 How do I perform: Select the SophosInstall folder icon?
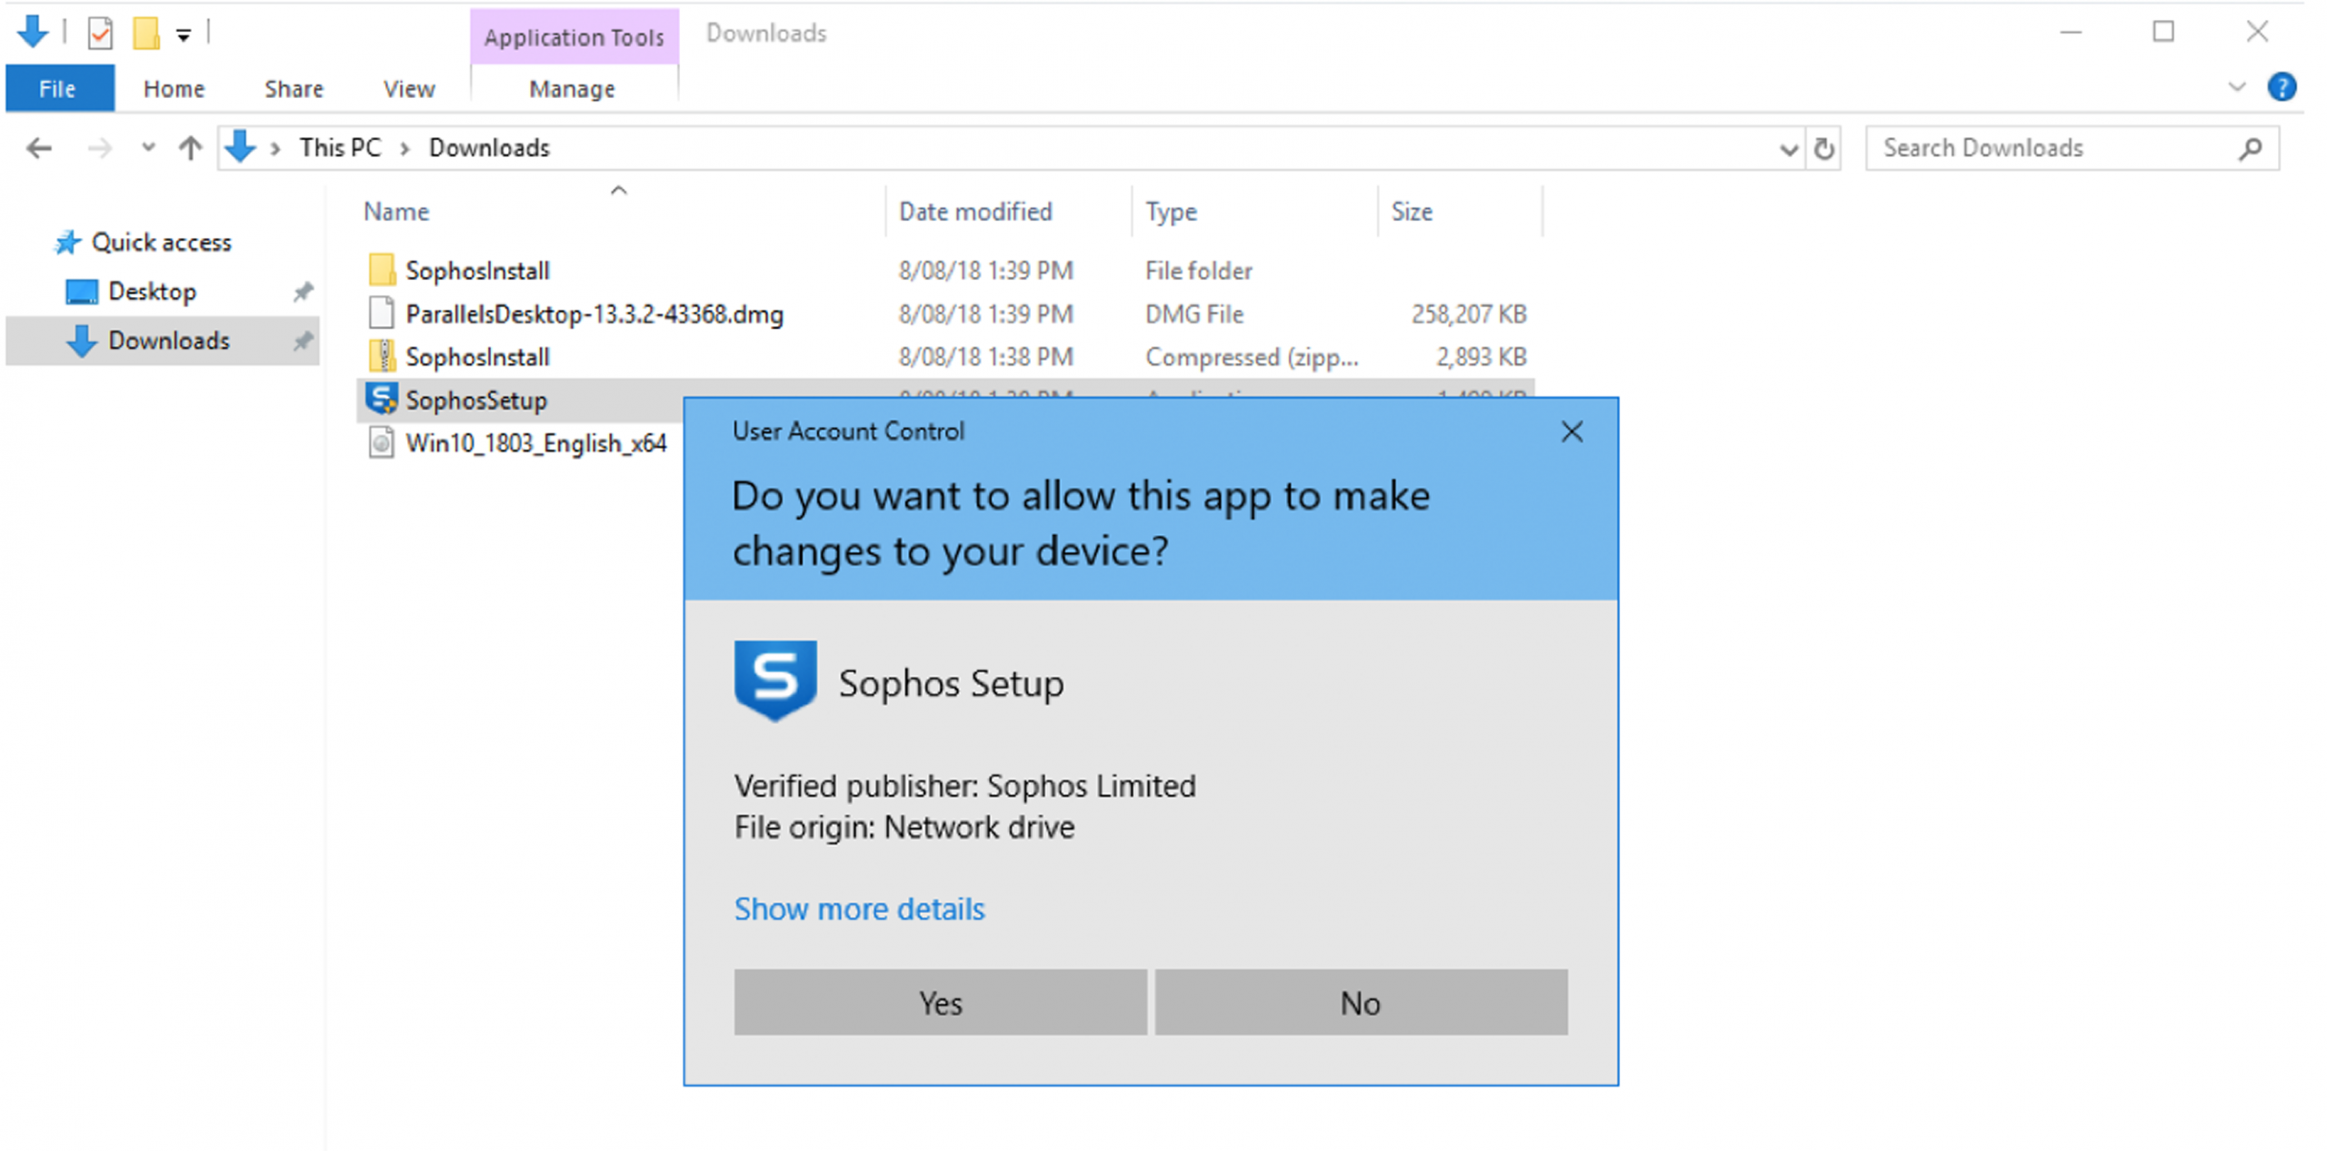tap(382, 270)
